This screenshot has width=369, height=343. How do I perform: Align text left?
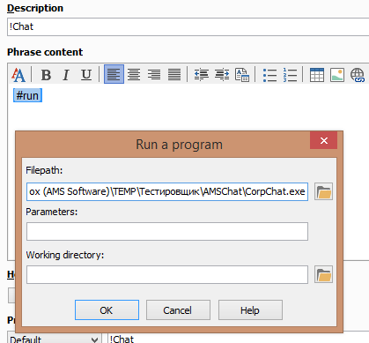[114, 74]
